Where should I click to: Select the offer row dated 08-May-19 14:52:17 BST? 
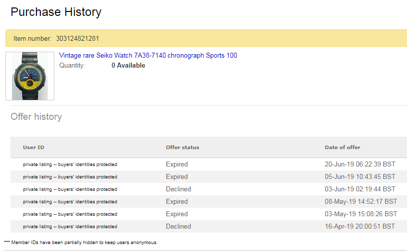coord(209,201)
